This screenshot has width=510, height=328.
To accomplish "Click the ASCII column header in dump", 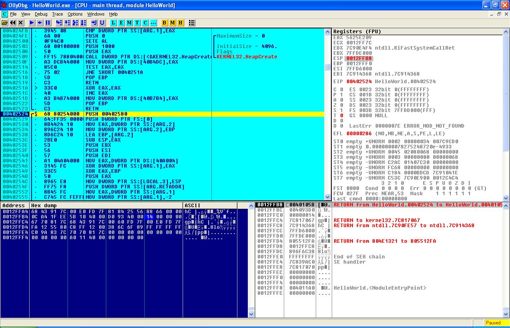I will click(x=210, y=206).
